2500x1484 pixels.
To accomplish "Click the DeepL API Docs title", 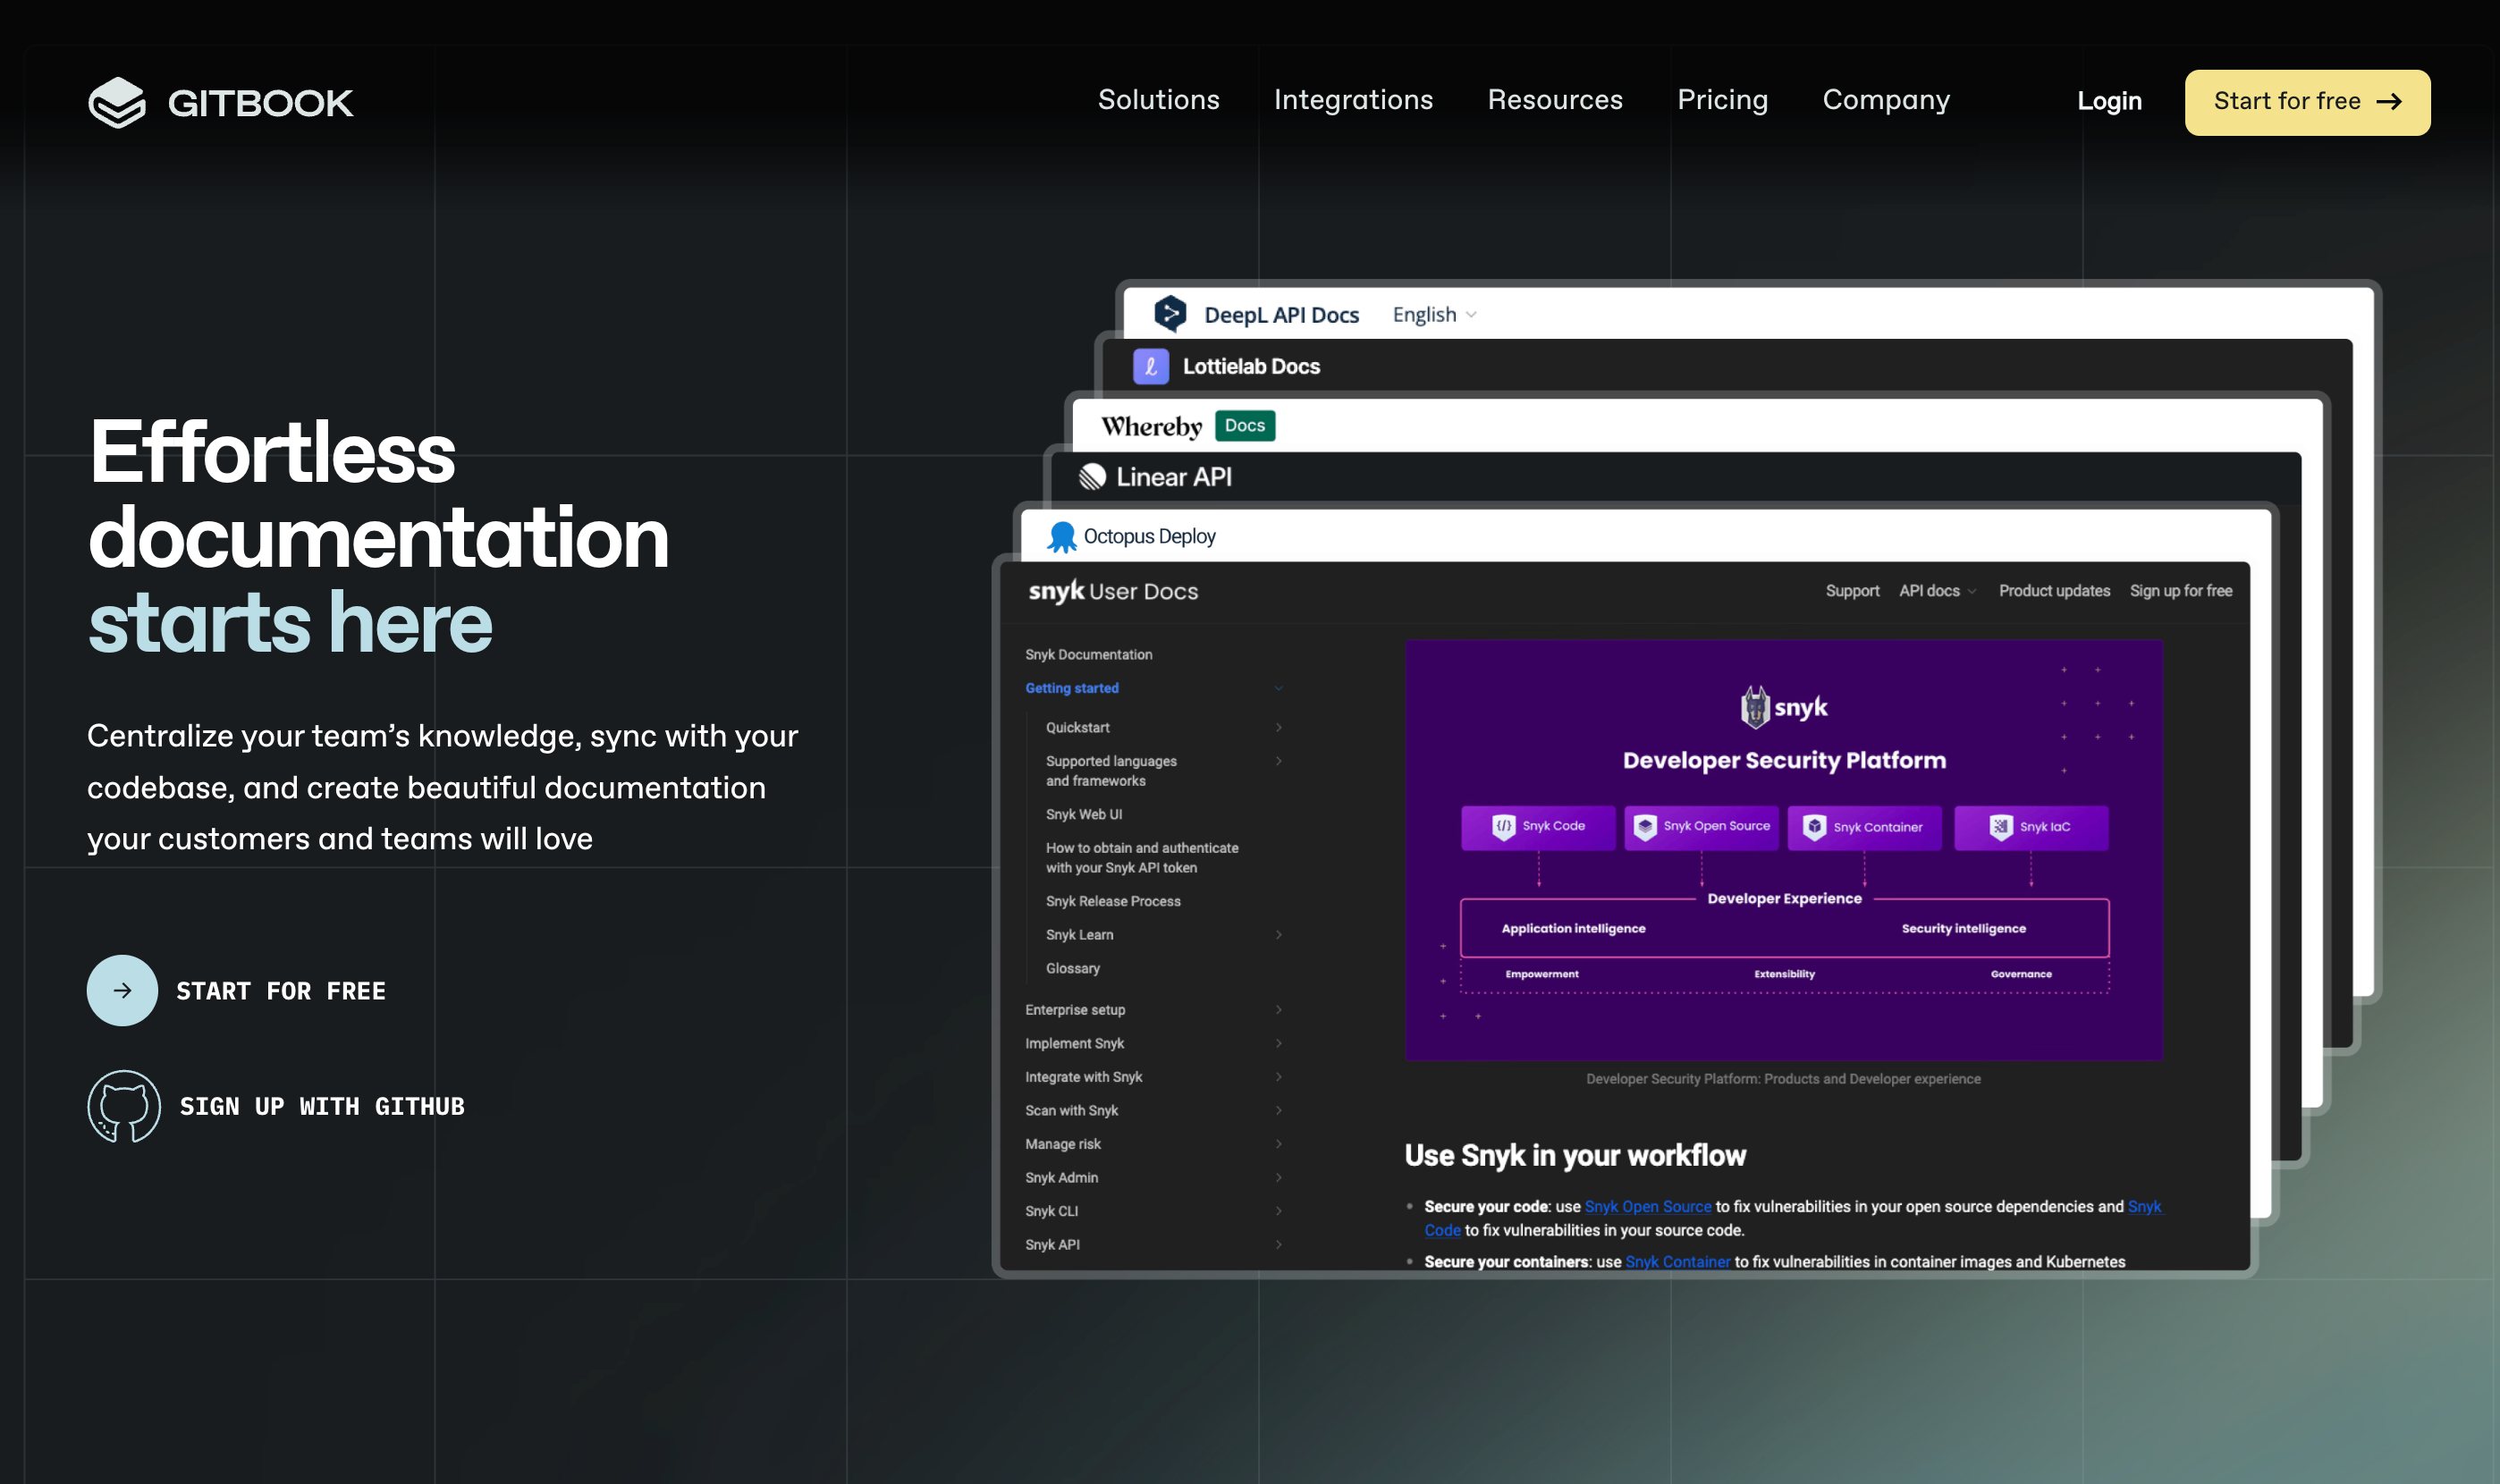I will tap(1281, 315).
